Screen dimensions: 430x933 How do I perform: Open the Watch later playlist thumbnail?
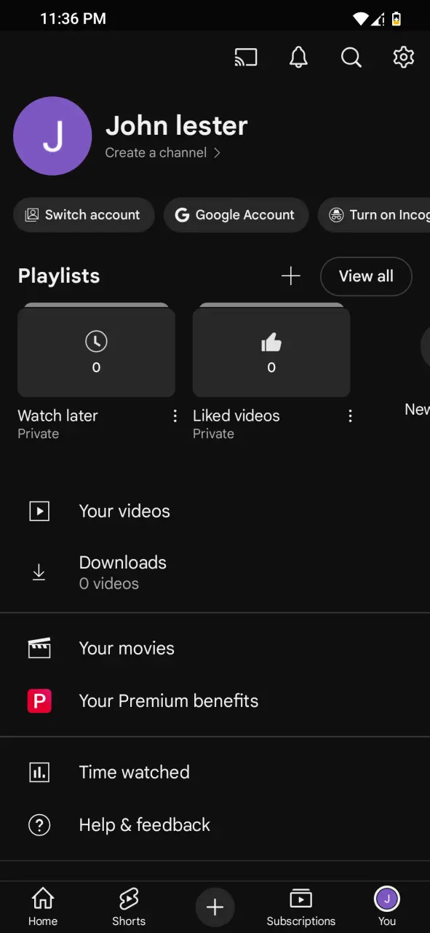pos(96,350)
